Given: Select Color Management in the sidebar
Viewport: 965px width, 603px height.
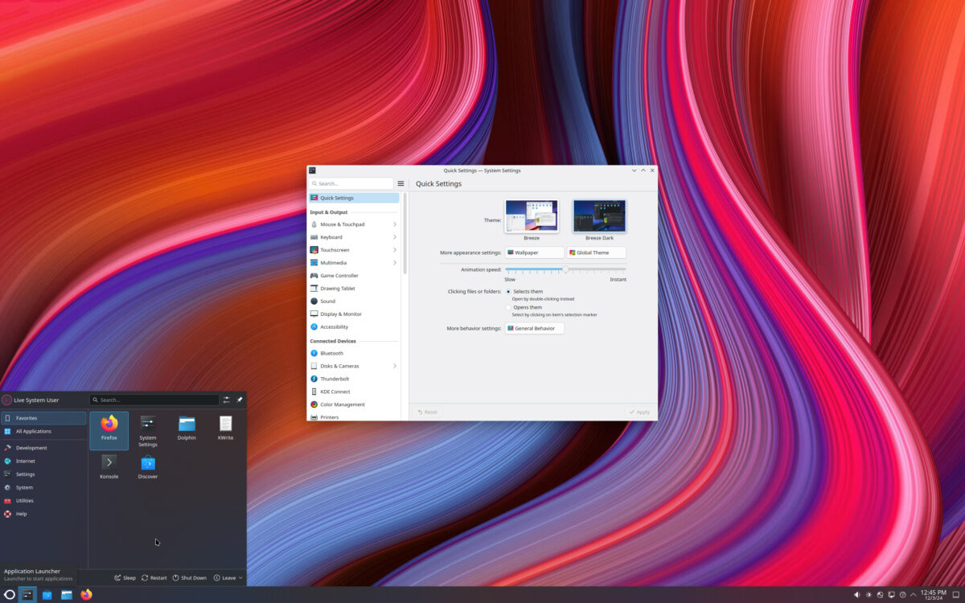Looking at the screenshot, I should 341,404.
